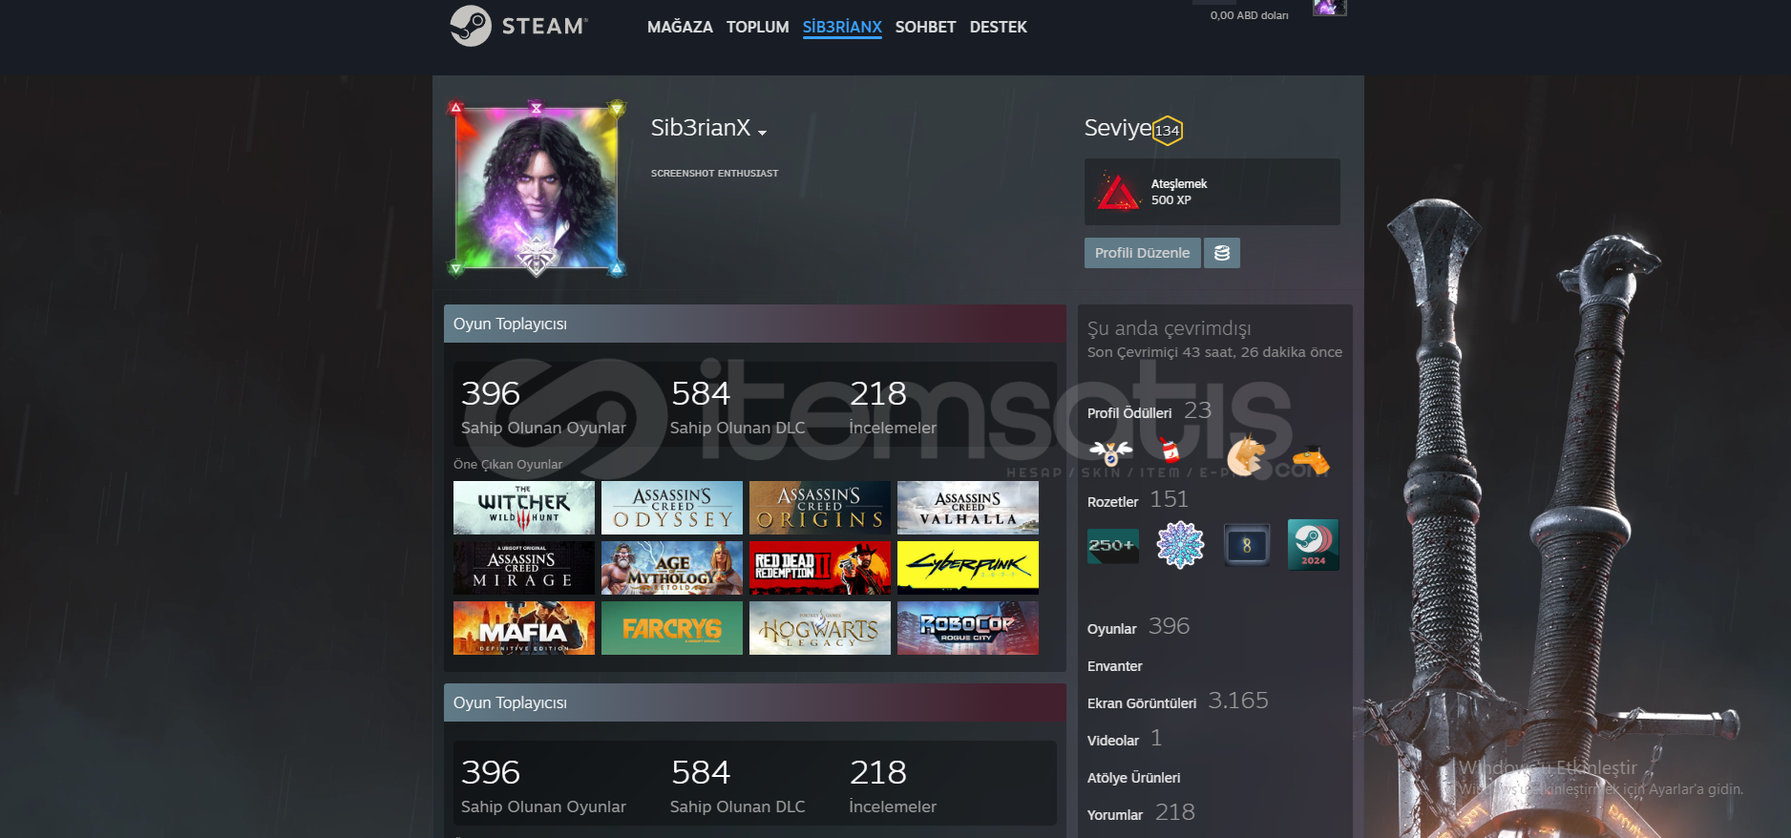The width and height of the screenshot is (1791, 838).
Task: Select the SİB3RİANX profile menu
Action: 842,27
